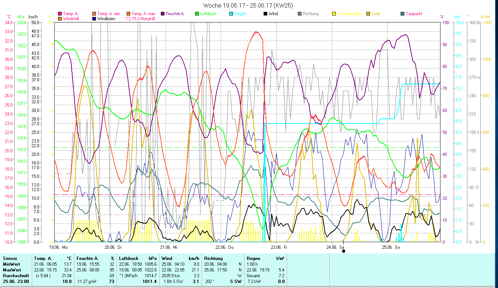
Task: Click the 'km/h' wind axis unit label
Action: 33,17
